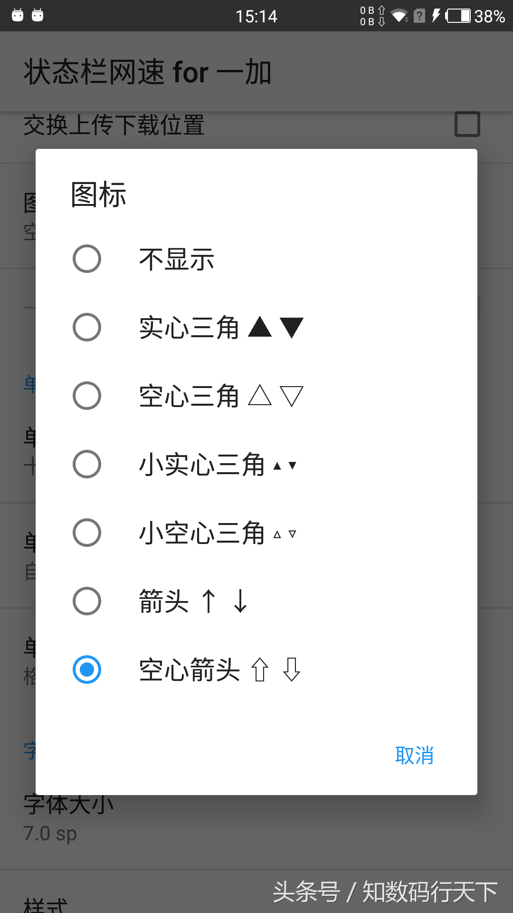Tap the outlined down arrow icon
The image size is (513, 913).
[291, 670]
